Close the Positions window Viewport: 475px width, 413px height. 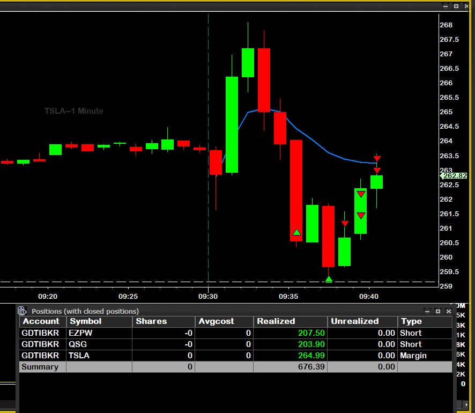[449, 311]
